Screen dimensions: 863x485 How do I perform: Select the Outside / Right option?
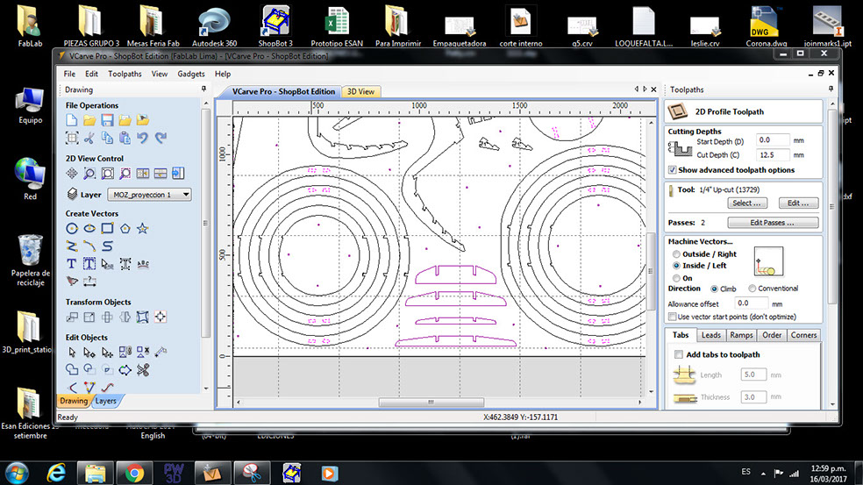675,254
